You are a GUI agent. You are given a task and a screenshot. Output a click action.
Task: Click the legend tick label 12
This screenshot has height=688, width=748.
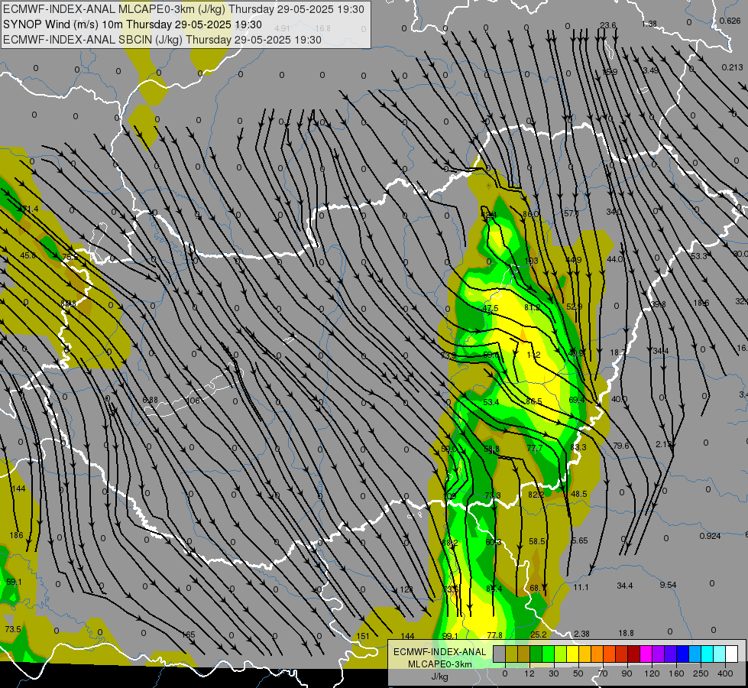pyautogui.click(x=529, y=673)
